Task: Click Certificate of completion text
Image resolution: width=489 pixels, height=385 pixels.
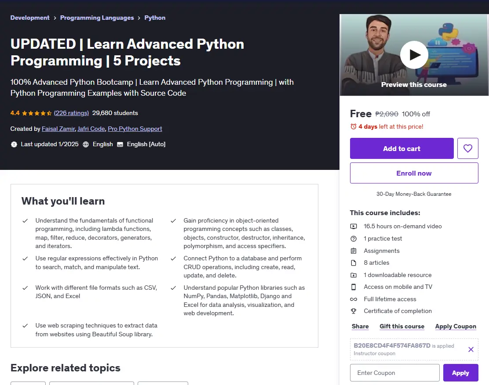Action: pos(398,311)
